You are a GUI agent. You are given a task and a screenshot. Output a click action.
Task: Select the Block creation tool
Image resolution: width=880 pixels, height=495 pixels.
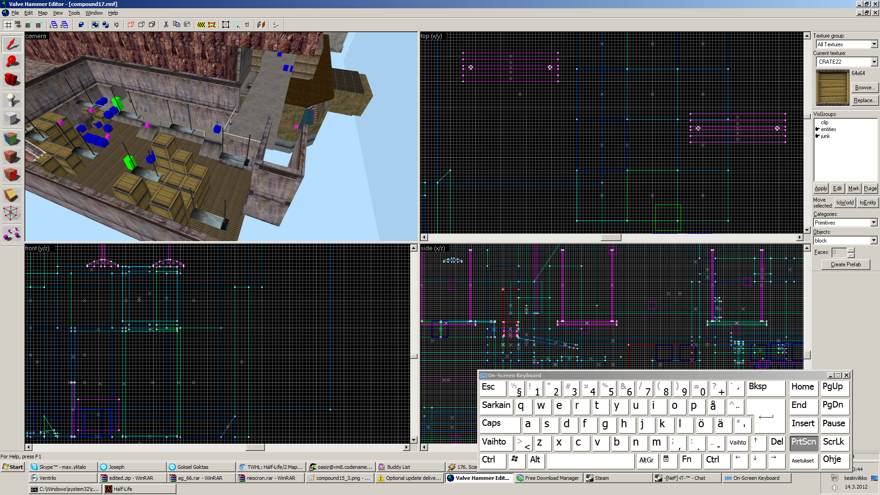[12, 119]
